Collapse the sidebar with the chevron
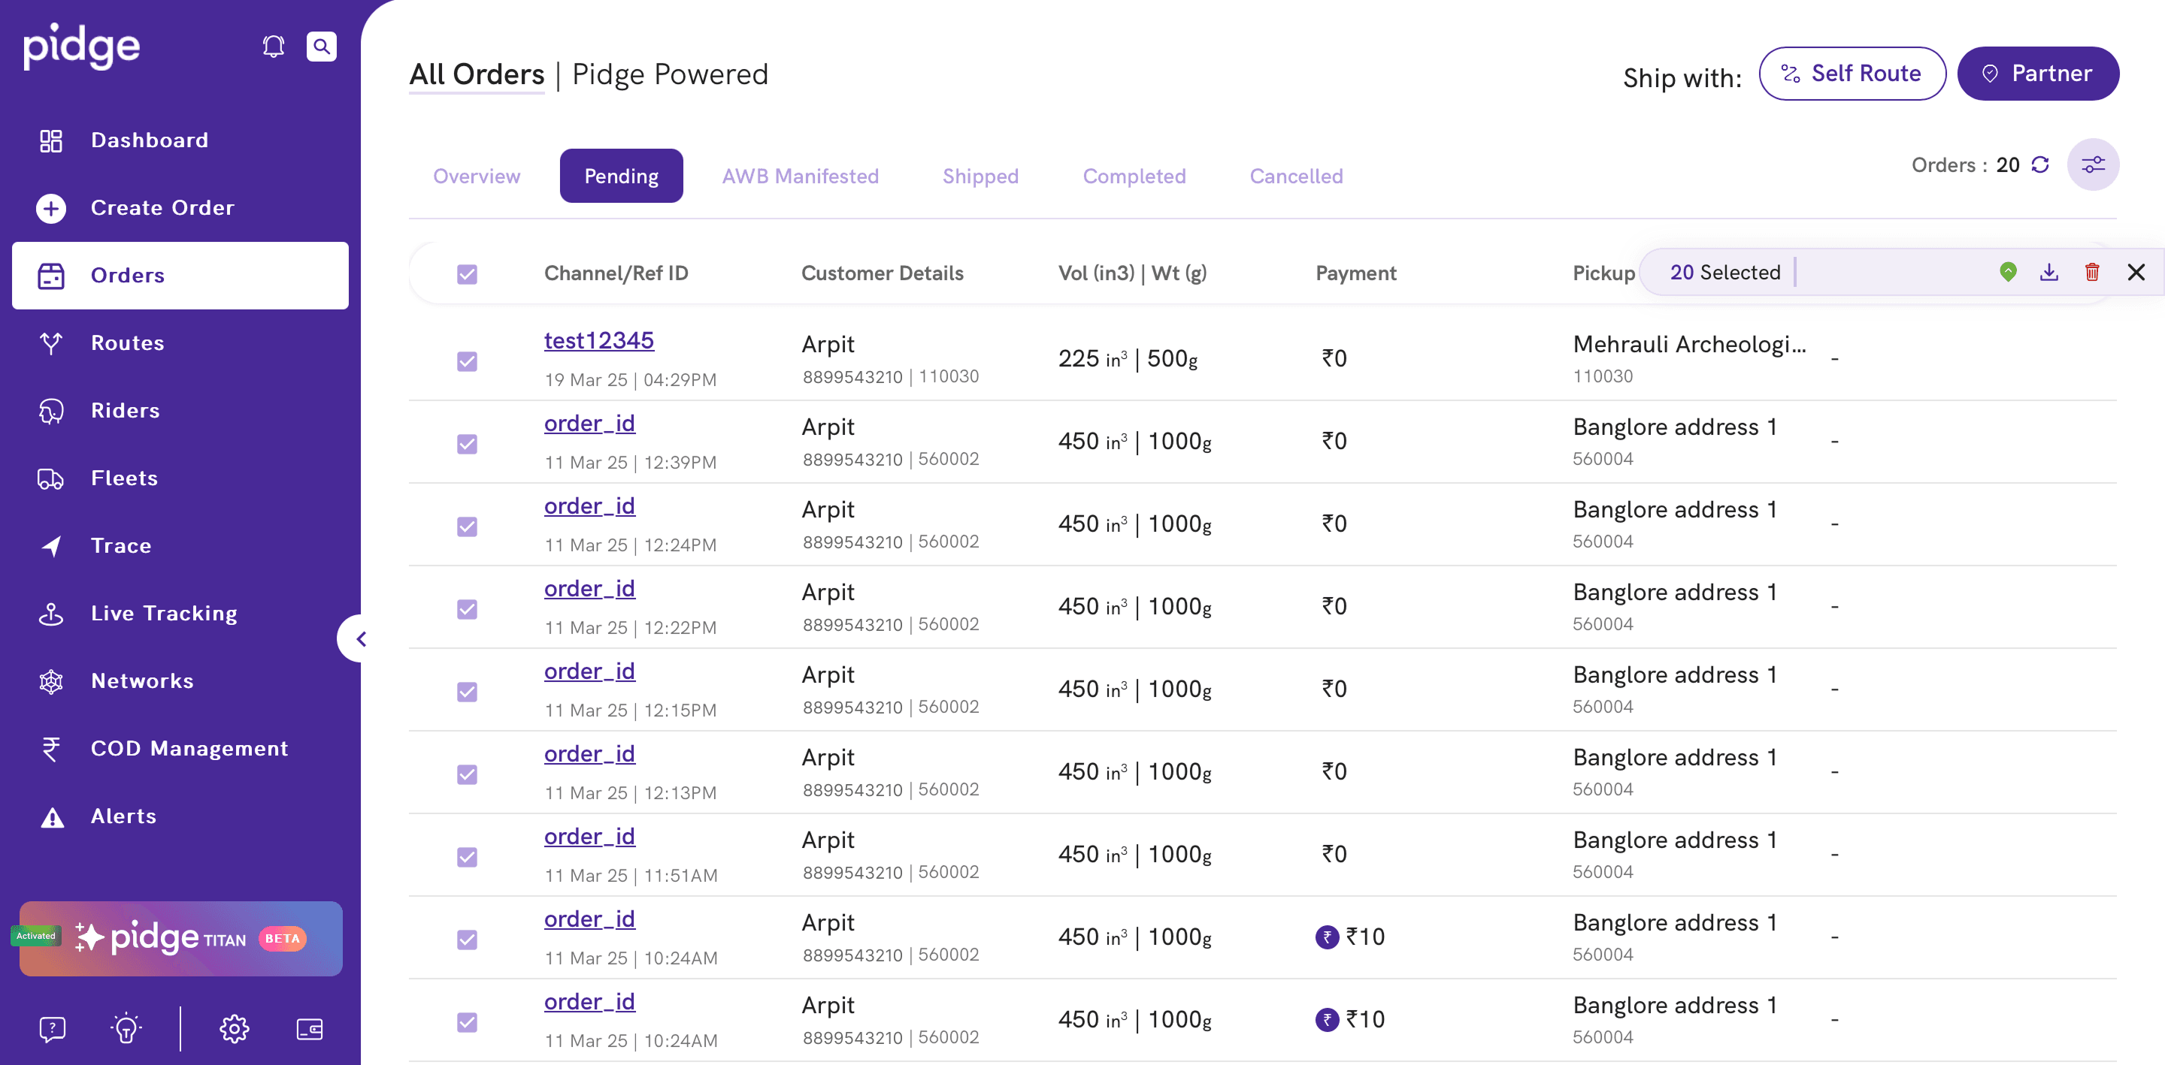The image size is (2165, 1065). (361, 639)
